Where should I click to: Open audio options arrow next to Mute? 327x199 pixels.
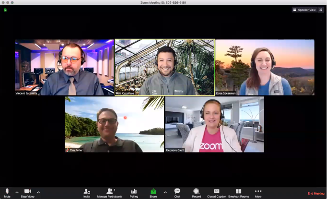click(x=17, y=192)
